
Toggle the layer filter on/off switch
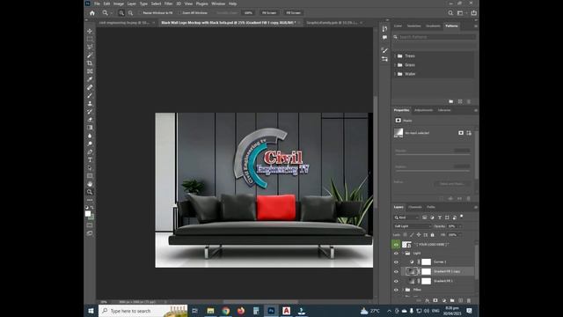[x=462, y=217]
